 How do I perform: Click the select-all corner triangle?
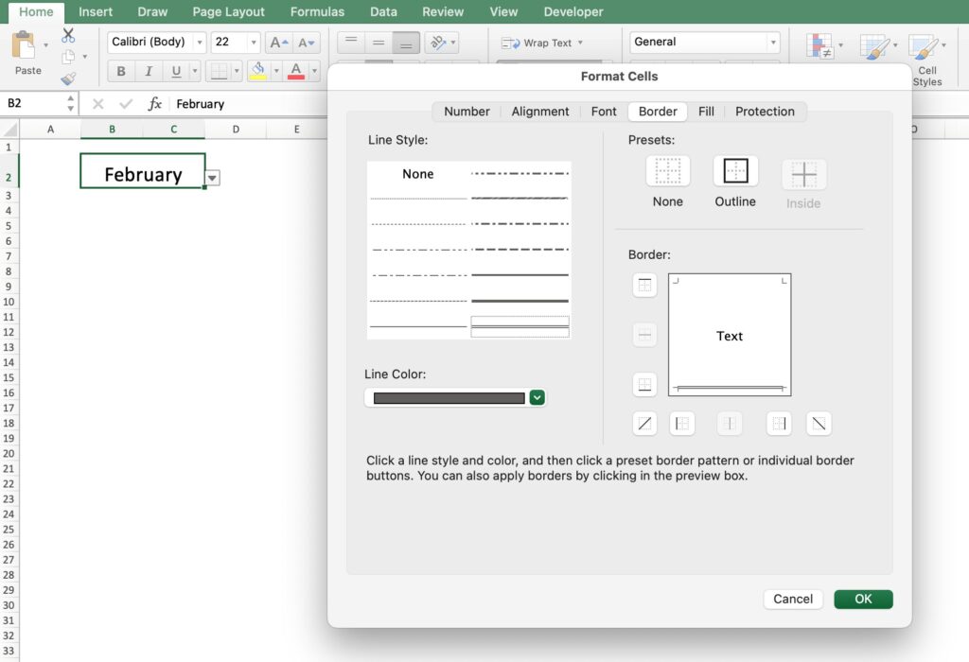click(9, 129)
